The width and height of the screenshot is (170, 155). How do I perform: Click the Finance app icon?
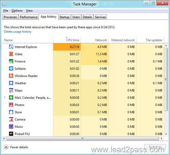pyautogui.click(x=11, y=61)
